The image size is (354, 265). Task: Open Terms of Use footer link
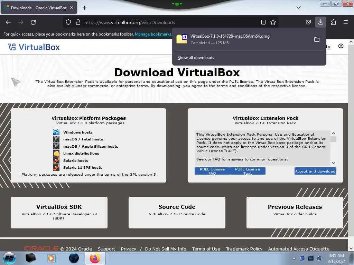click(x=206, y=249)
